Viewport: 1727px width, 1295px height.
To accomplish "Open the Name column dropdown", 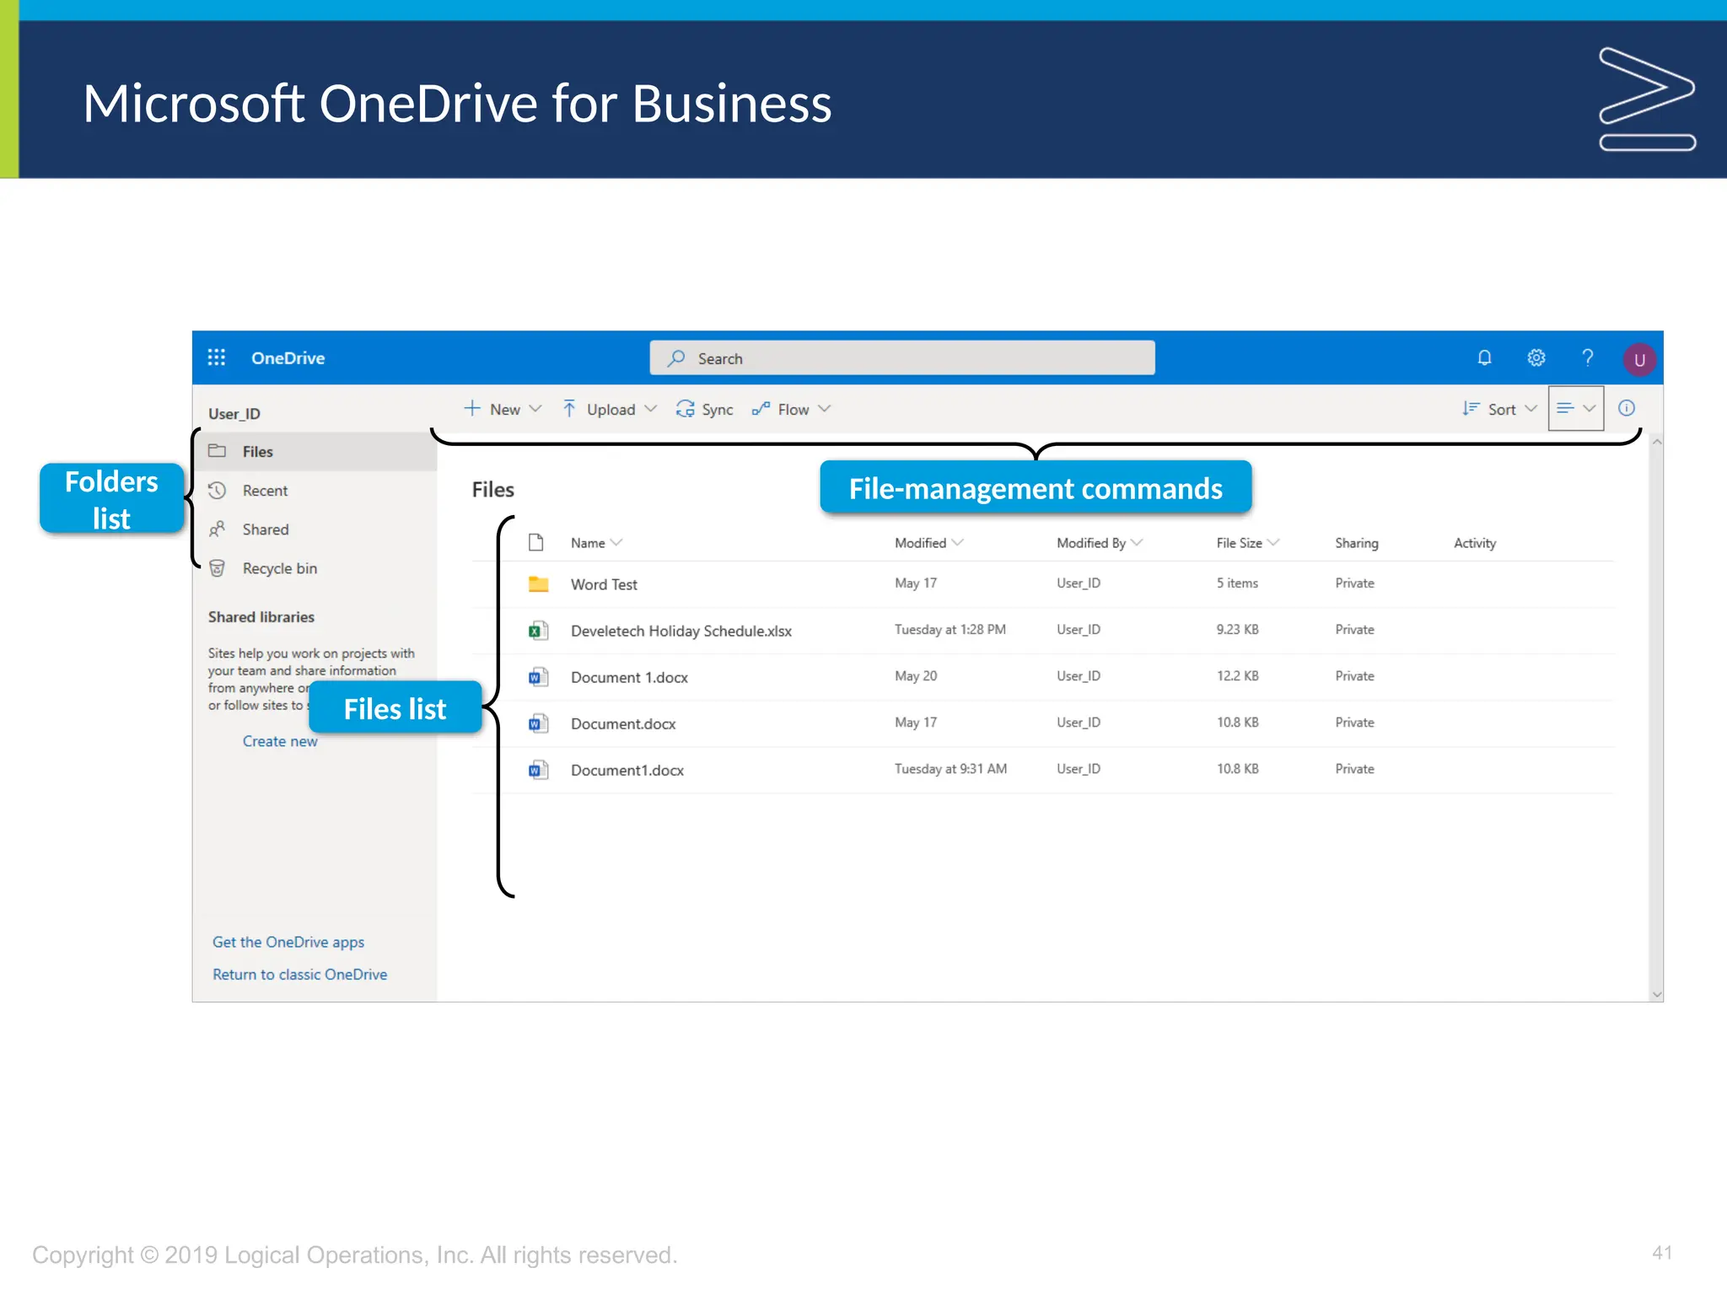I will tap(616, 542).
